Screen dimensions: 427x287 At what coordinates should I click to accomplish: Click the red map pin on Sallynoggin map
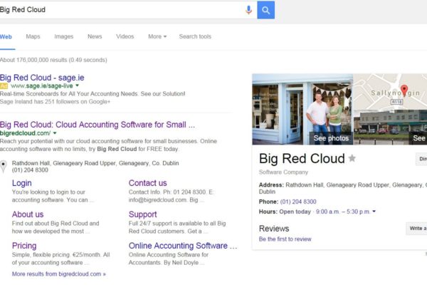coord(404,90)
